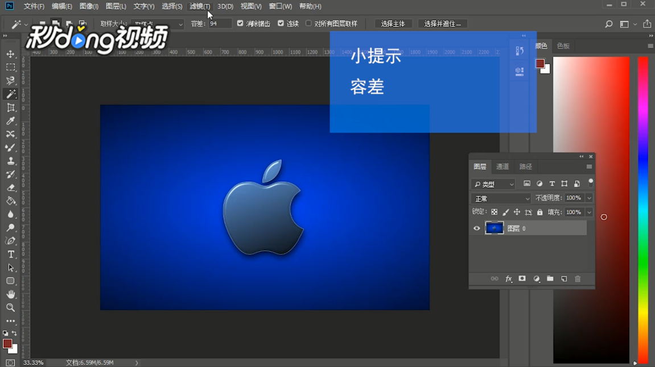
Task: Open the 正常 blend mode dropdown
Action: pos(501,198)
